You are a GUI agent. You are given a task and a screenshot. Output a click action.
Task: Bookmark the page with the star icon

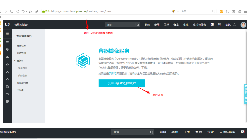pos(30,11)
